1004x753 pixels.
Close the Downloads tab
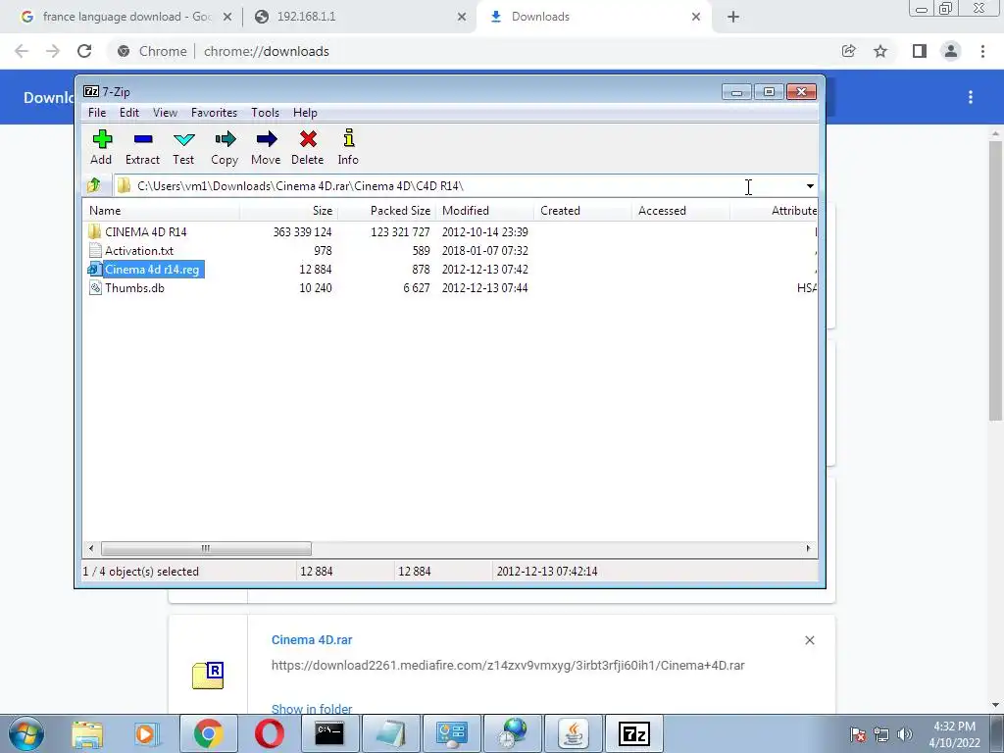coord(696,17)
